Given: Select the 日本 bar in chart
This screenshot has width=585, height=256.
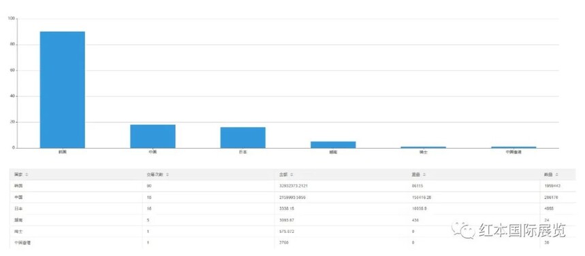Looking at the screenshot, I should (243, 138).
